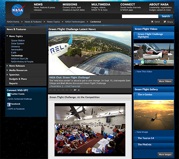Open Aeronautics topic

(17, 50)
